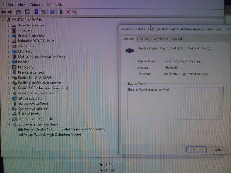This screenshot has width=231, height=173.
Task: Click inside the Stav zařízení status text box
Action: point(175,103)
